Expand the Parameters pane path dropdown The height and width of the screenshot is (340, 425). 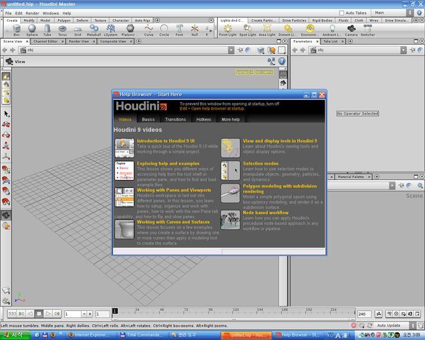coord(404,50)
